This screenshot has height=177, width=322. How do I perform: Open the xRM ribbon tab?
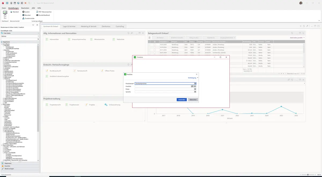coord(33,8)
